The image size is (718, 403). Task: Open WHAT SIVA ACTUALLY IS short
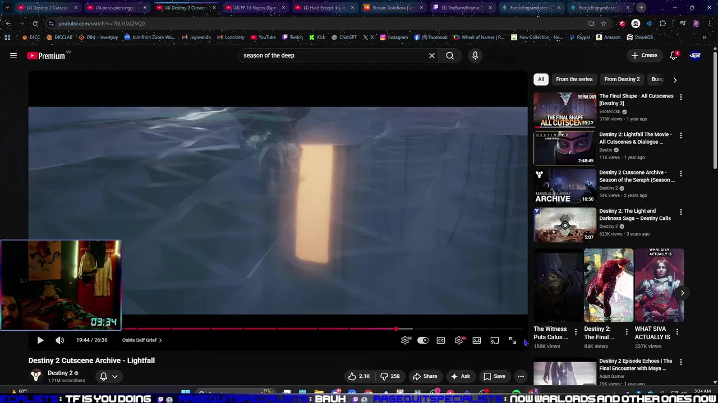(x=659, y=285)
